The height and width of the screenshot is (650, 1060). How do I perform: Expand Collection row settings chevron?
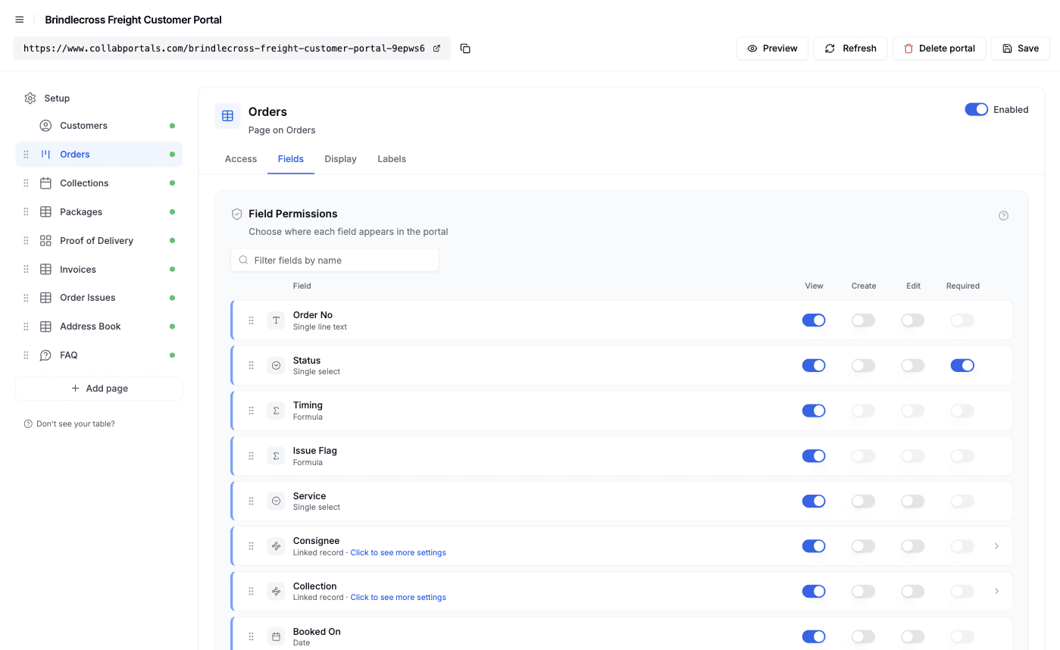pos(996,592)
